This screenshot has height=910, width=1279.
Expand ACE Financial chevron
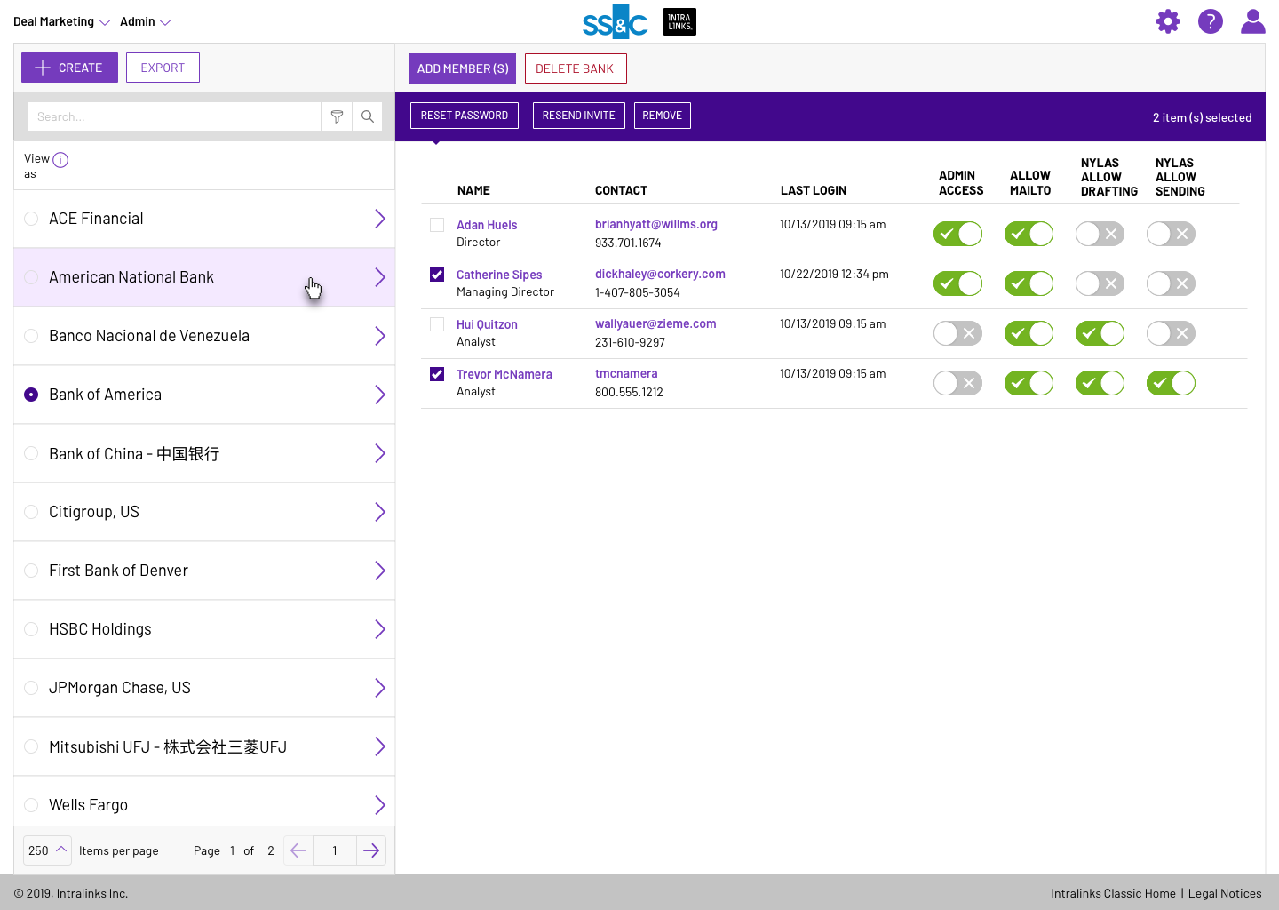(380, 219)
